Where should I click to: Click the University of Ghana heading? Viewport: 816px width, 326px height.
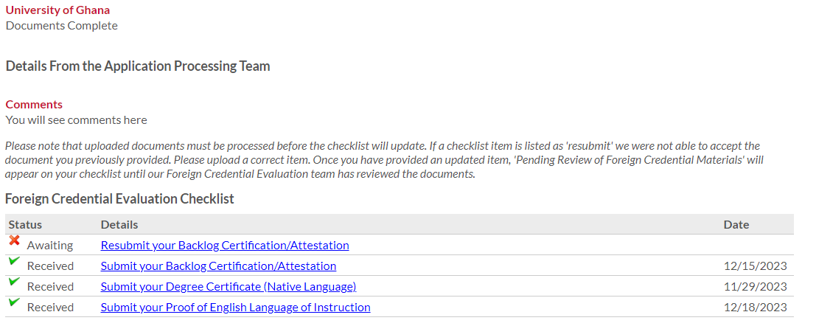58,10
